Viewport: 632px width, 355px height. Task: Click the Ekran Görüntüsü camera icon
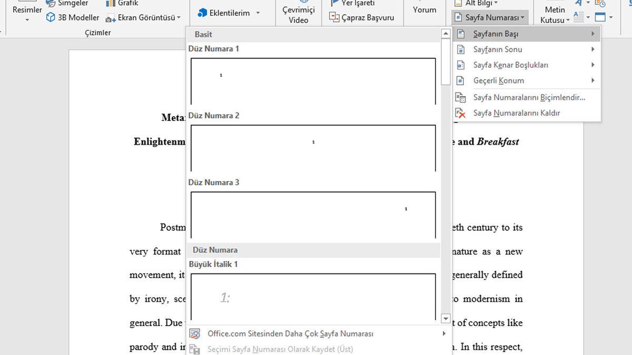111,18
